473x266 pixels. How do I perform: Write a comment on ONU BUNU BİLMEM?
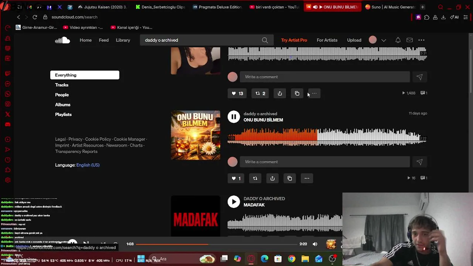(325, 162)
